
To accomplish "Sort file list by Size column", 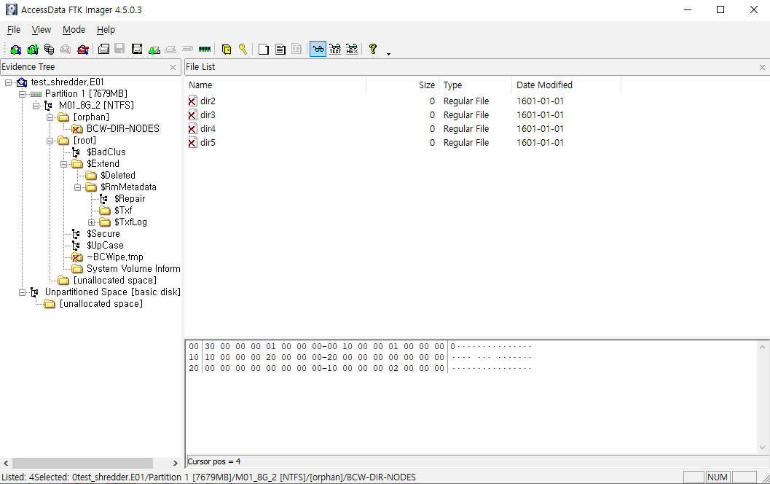I will pyautogui.click(x=403, y=85).
